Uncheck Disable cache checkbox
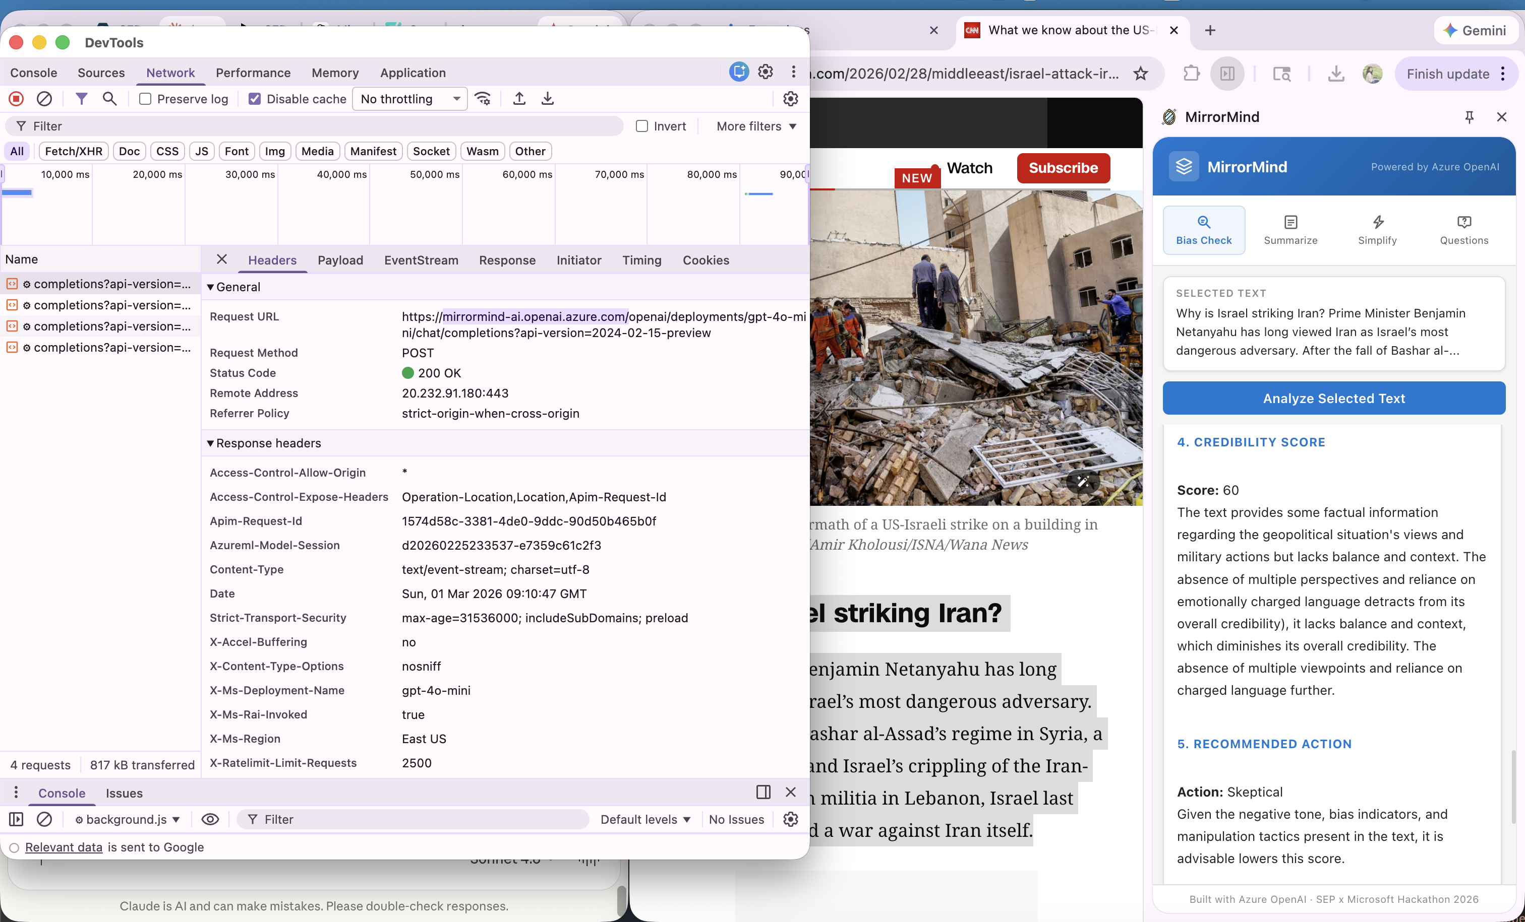1525x922 pixels. [x=254, y=99]
